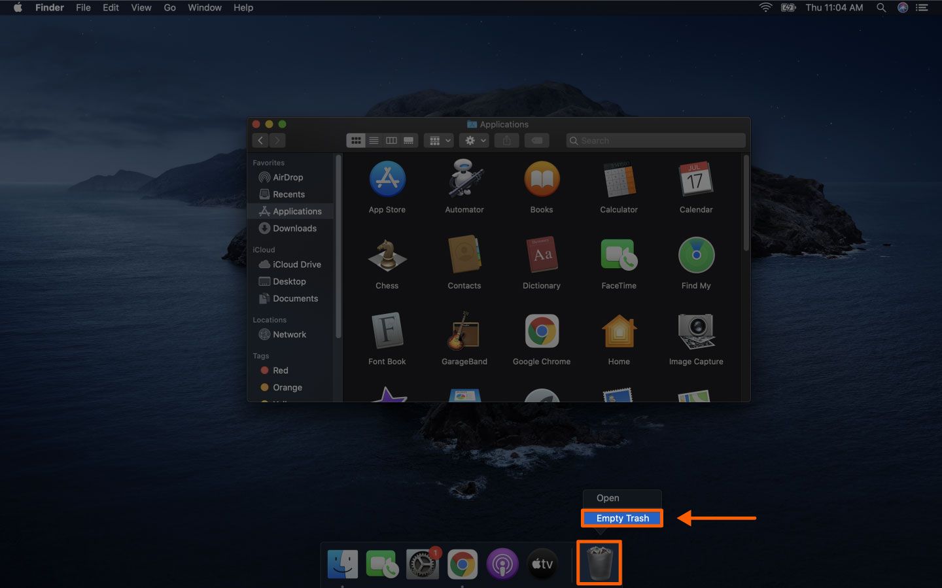Open System Preferences from the Dock

423,564
